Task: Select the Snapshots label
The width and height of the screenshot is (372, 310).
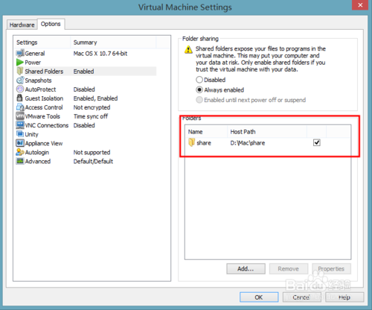Action: 38,80
